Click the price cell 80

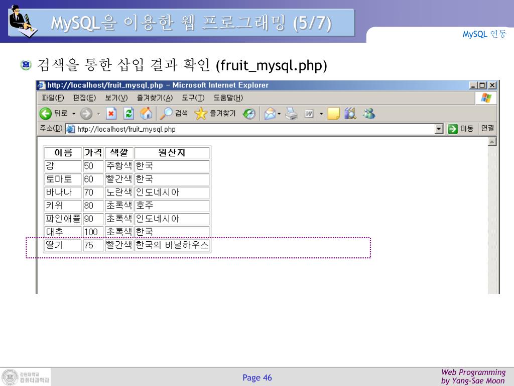[x=93, y=206]
